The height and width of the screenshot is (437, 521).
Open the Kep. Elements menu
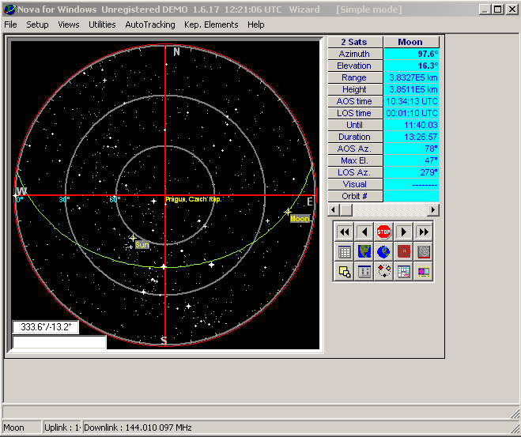[x=211, y=24]
